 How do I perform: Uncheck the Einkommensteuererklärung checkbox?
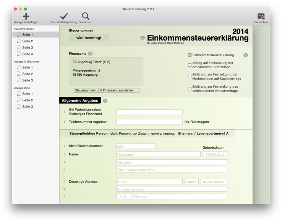pyautogui.click(x=190, y=55)
